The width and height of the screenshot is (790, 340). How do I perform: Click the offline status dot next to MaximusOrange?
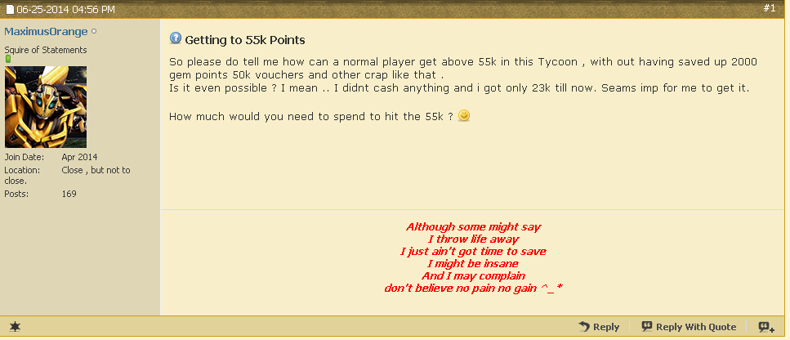pos(94,31)
